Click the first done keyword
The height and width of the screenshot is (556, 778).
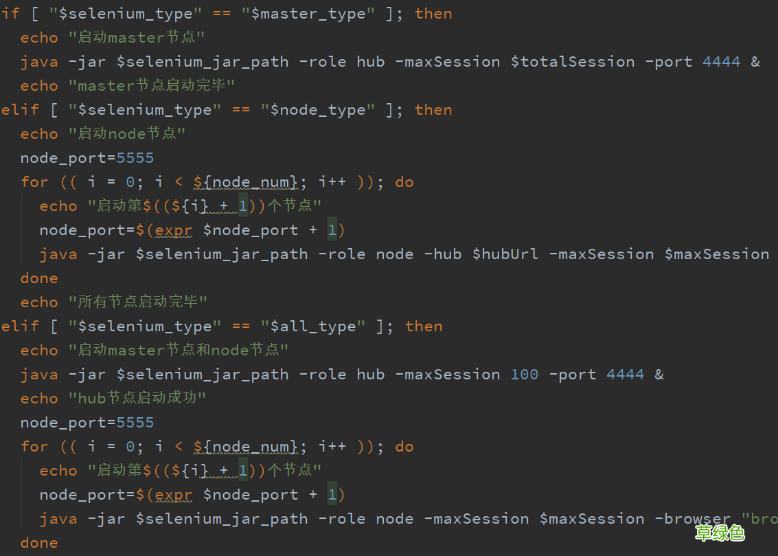[x=38, y=278]
